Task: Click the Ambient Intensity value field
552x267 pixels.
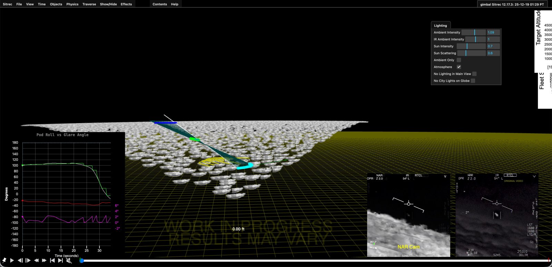Action: click(493, 32)
